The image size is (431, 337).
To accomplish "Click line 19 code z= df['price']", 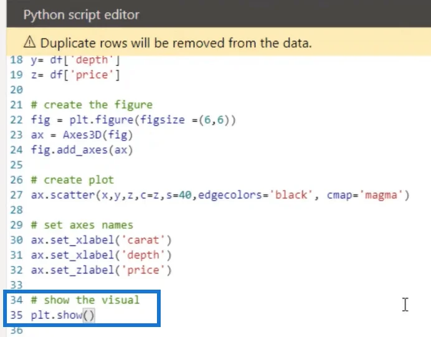I will [x=75, y=75].
